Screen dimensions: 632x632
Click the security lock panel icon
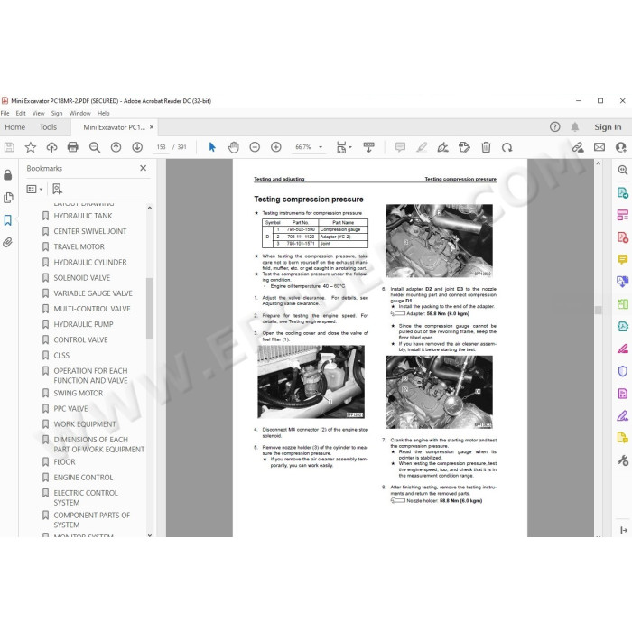[7, 175]
